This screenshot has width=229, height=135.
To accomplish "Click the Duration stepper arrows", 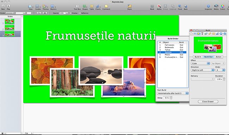I will click(224, 79).
